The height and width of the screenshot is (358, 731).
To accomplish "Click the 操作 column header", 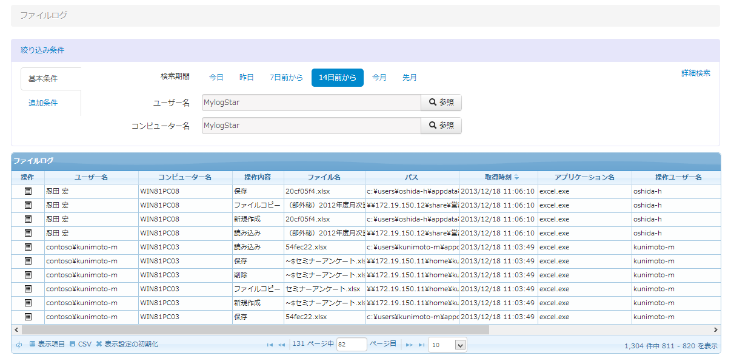I will point(28,178).
